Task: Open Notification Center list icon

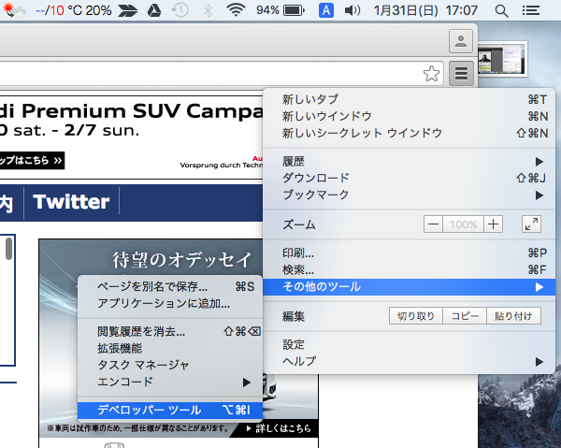Action: 531,10
